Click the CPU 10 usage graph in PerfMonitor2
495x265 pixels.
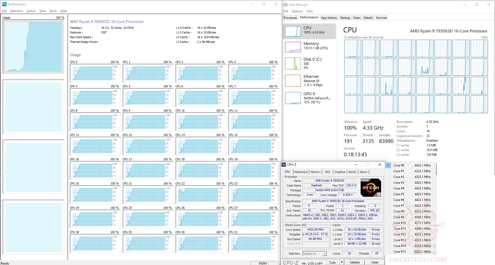coord(201,122)
